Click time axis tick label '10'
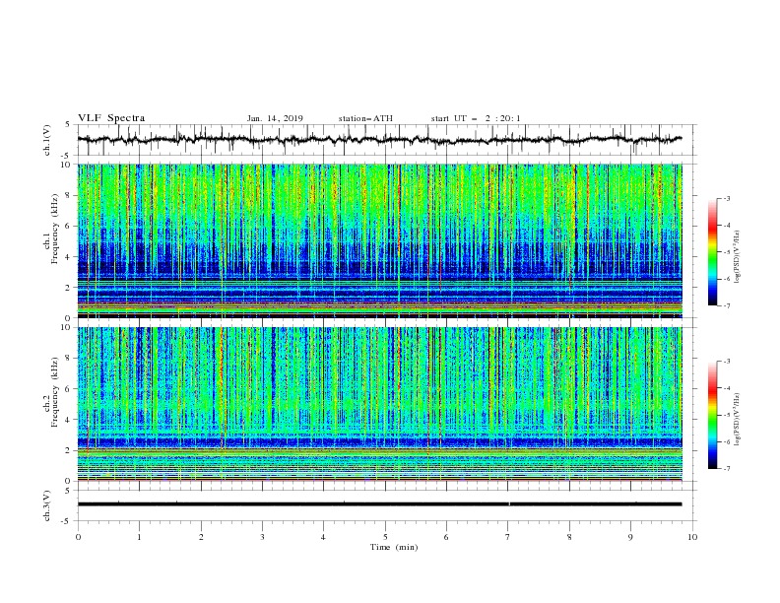 (x=692, y=537)
